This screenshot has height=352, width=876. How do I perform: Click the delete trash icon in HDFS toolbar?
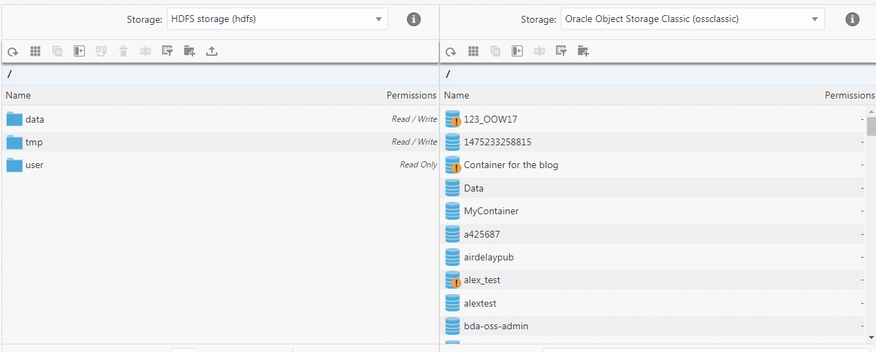tap(123, 51)
